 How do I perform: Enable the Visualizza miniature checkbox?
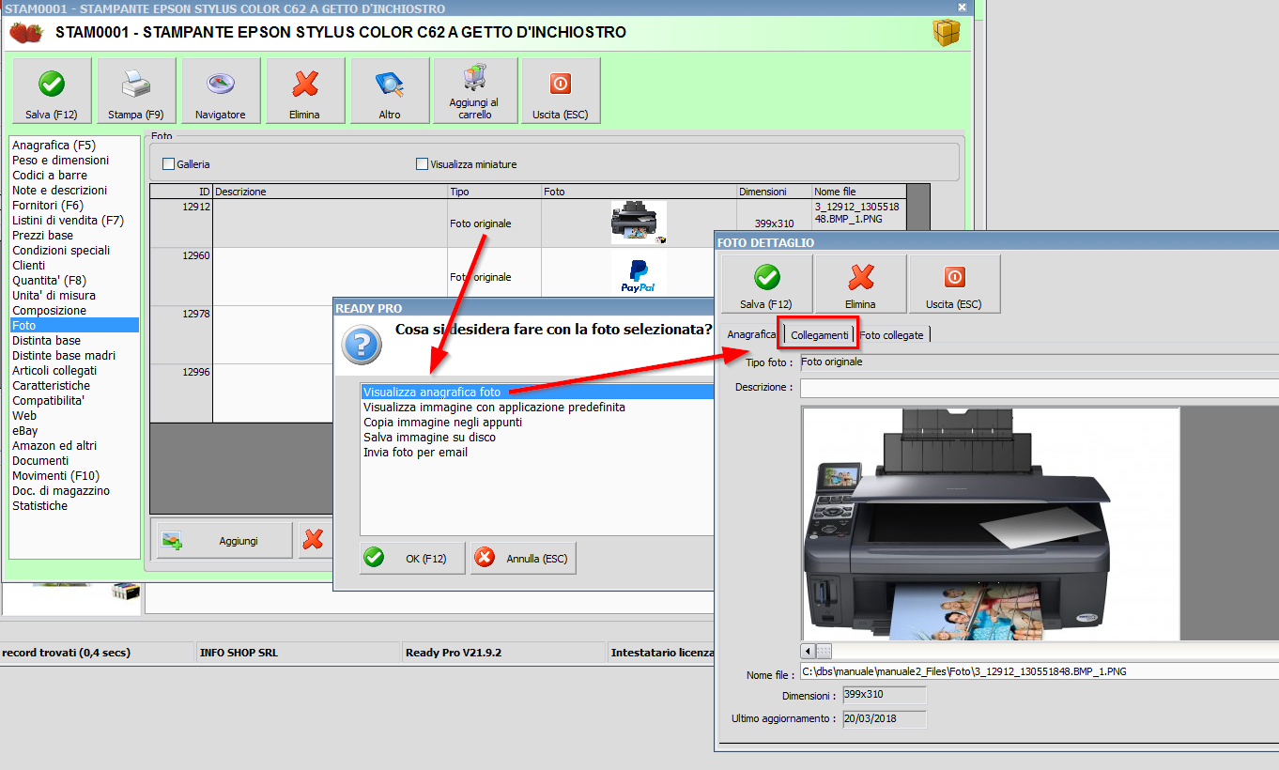point(423,164)
